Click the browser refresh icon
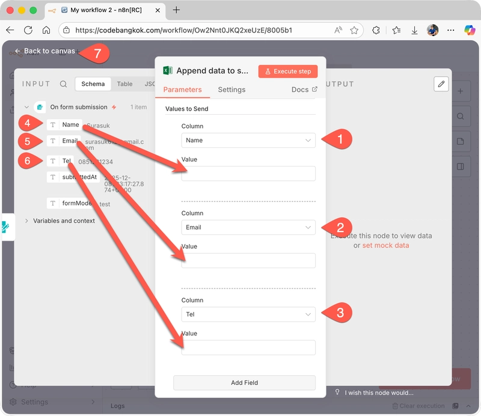The width and height of the screenshot is (481, 416). click(28, 30)
